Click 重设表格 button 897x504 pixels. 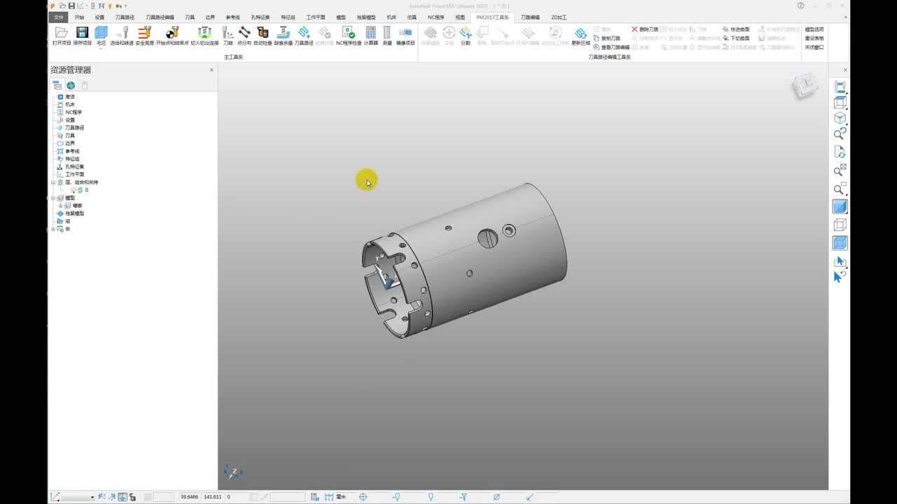(814, 38)
